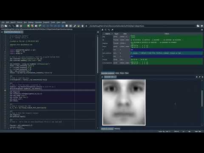The height and width of the screenshot is (153, 204).
Task: Import data in the Variable explorer toolbar
Action: click(102, 30)
